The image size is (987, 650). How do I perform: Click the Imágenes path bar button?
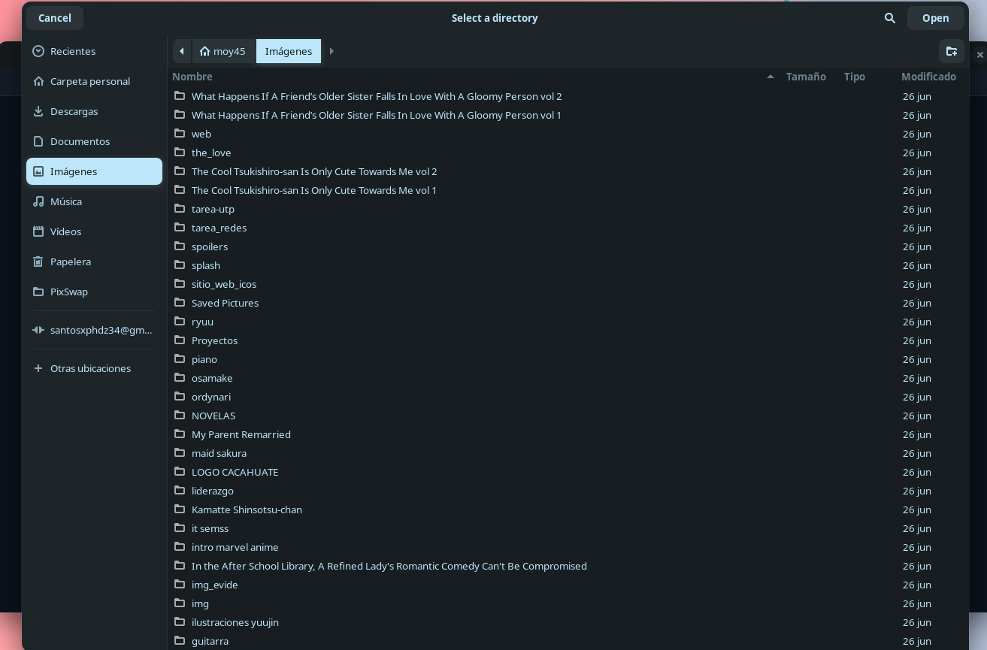(289, 51)
